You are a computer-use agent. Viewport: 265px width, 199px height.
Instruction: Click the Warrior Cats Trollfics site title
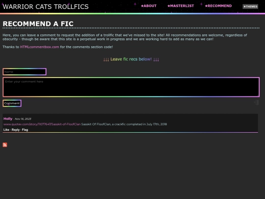tap(46, 7)
